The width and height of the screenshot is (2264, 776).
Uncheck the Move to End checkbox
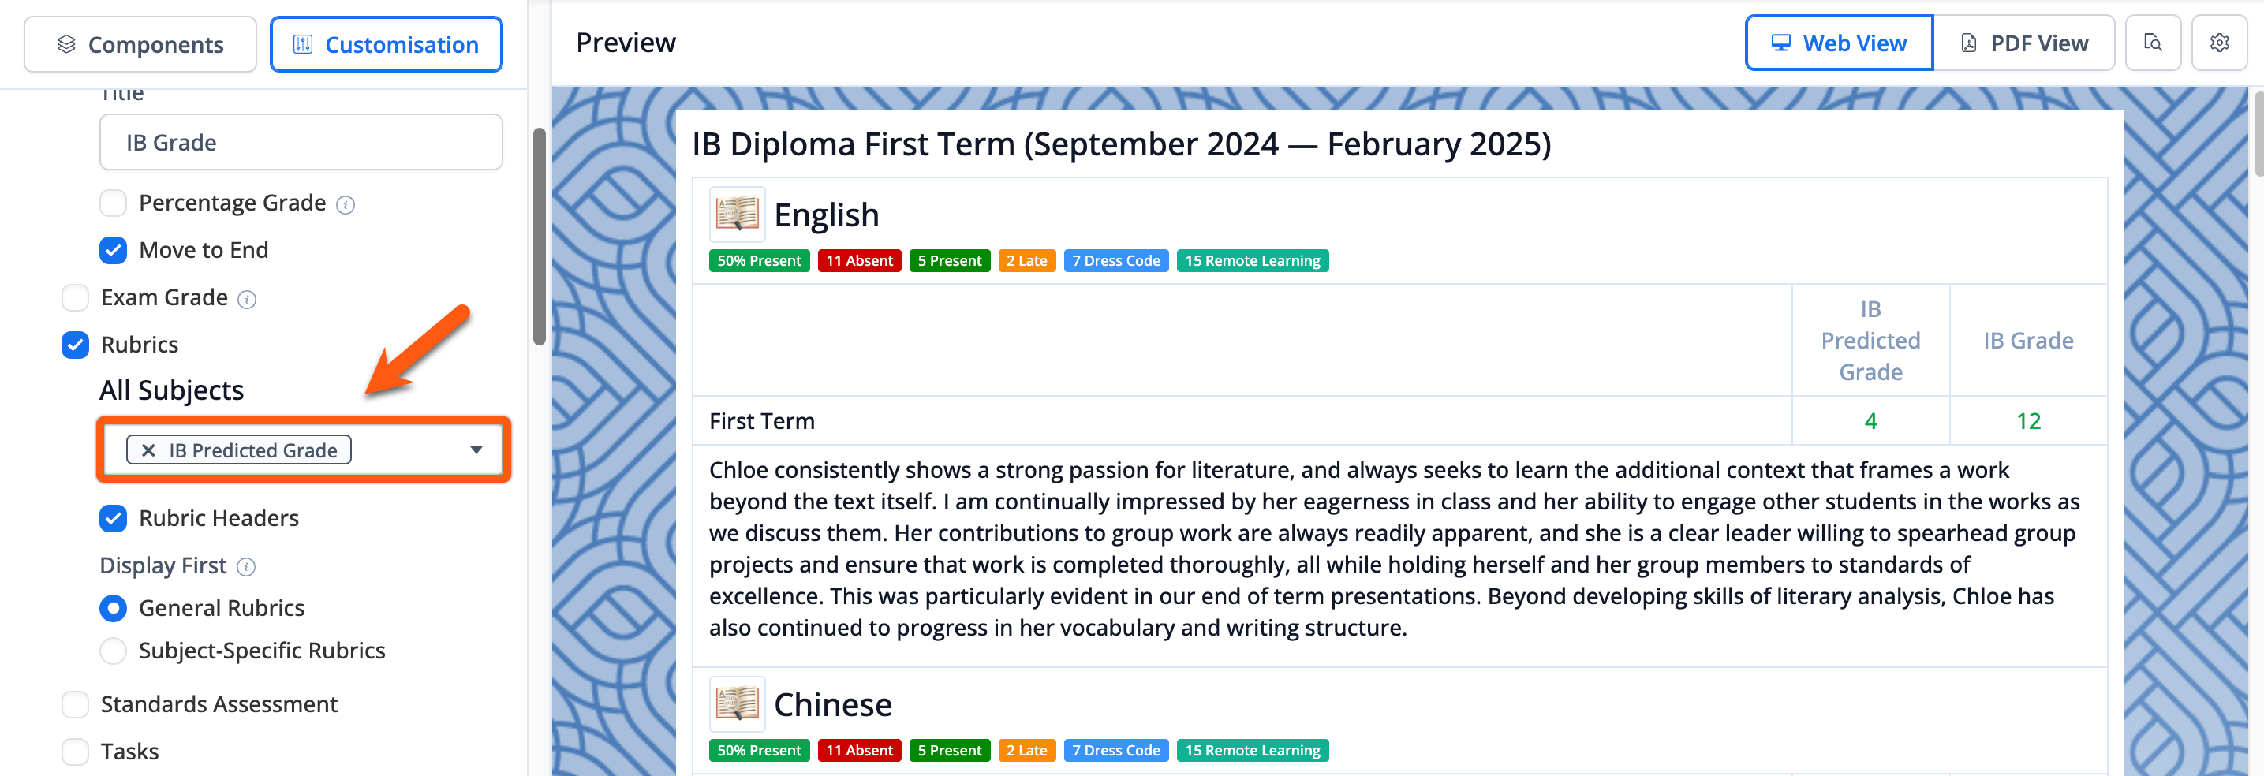(x=114, y=251)
